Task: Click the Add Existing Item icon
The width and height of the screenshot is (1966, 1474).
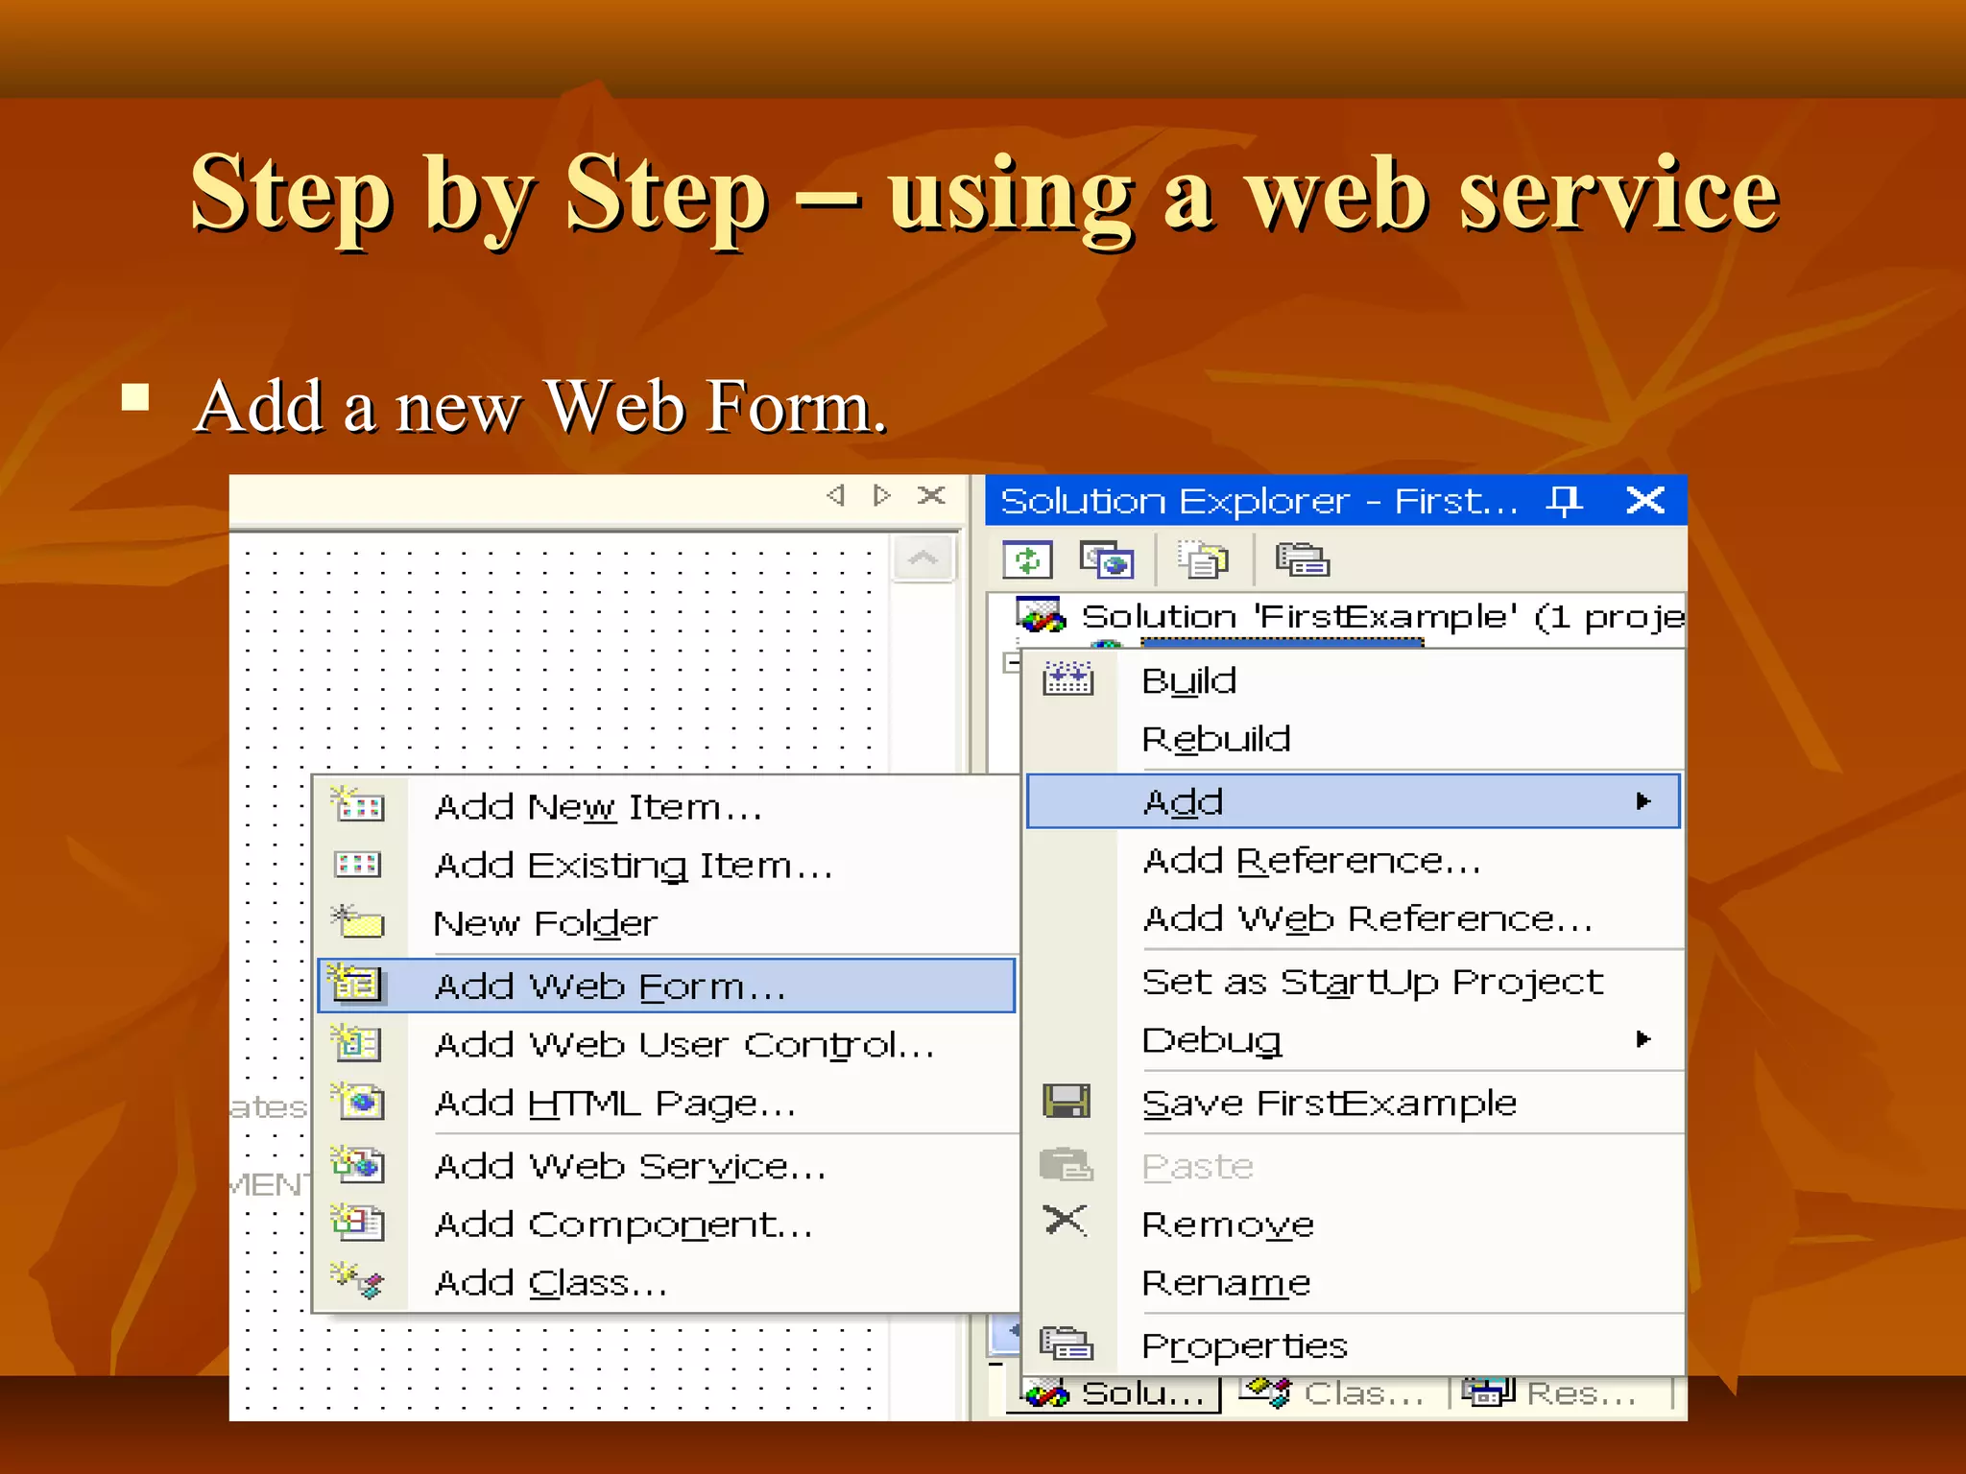Action: 357,865
